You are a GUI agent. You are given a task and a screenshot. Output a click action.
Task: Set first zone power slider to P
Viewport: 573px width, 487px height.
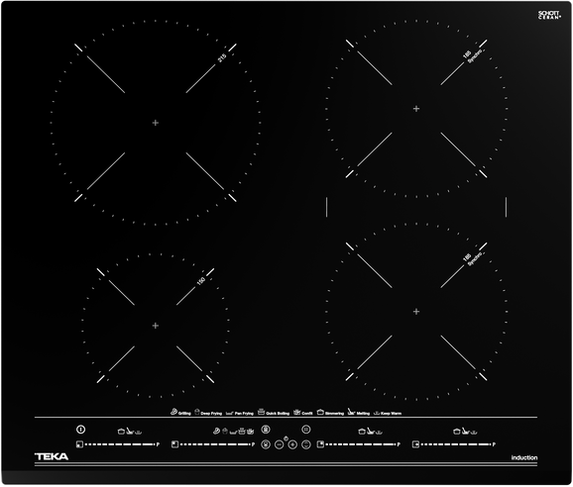(158, 444)
